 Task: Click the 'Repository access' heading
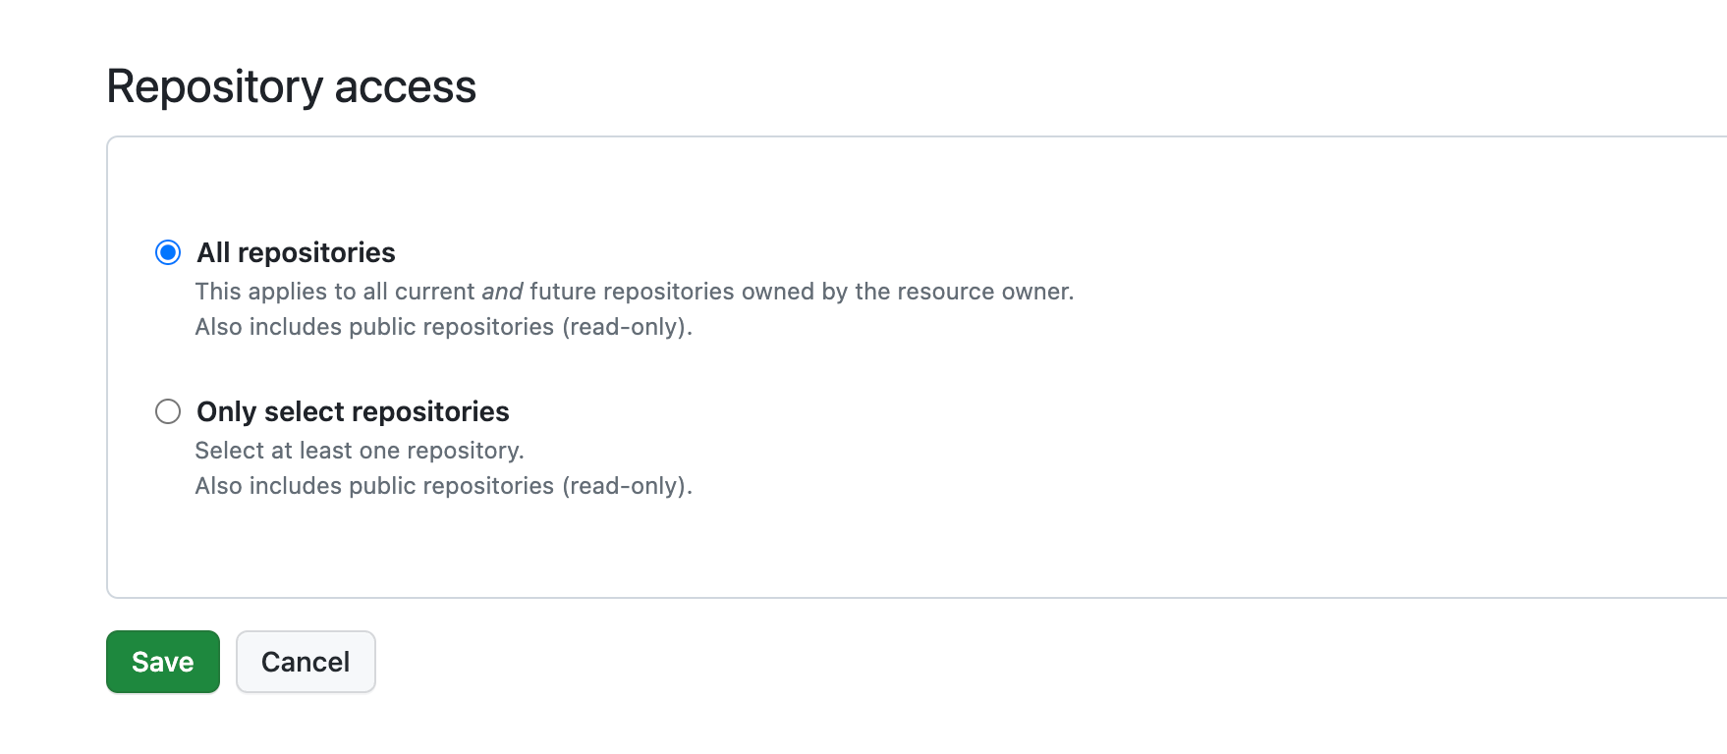tap(291, 86)
